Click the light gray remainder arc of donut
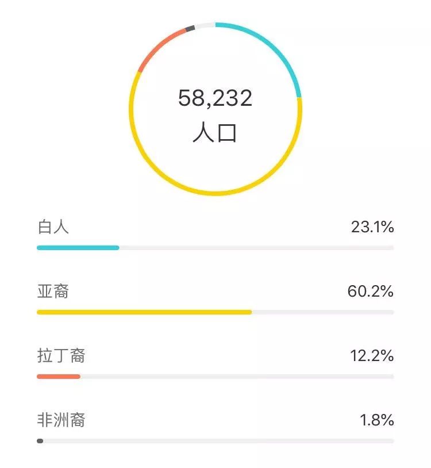The width and height of the screenshot is (431, 468). click(205, 25)
